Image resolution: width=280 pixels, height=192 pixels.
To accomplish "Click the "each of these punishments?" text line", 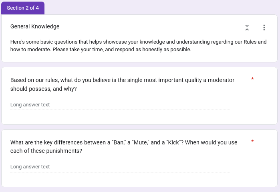I will click(x=46, y=151).
